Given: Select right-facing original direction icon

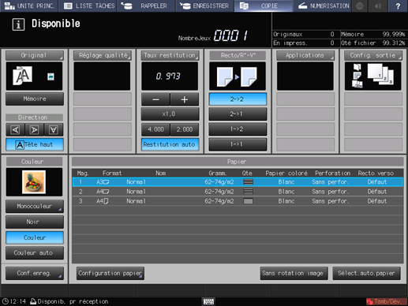Looking at the screenshot, I should [34, 129].
